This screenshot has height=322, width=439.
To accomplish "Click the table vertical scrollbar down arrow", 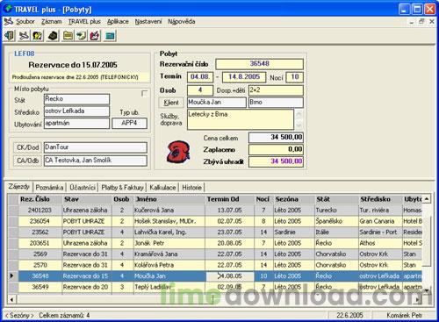I will [427, 290].
